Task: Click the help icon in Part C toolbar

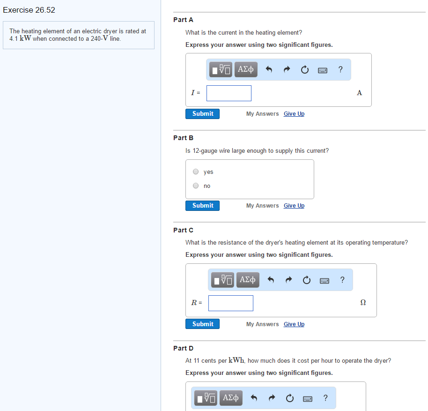Action: pyautogui.click(x=342, y=280)
